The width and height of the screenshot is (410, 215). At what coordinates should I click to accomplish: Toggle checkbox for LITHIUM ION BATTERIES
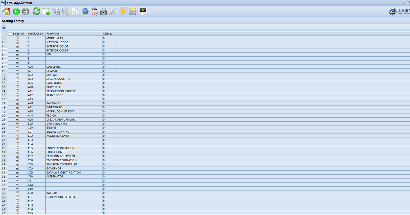pyautogui.click(x=17, y=197)
